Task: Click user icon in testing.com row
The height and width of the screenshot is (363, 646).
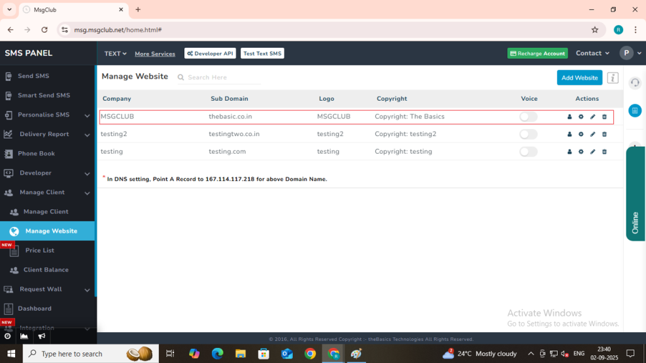Action: 570,152
